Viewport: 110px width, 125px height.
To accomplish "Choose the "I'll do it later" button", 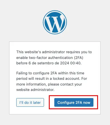I will 30,102.
